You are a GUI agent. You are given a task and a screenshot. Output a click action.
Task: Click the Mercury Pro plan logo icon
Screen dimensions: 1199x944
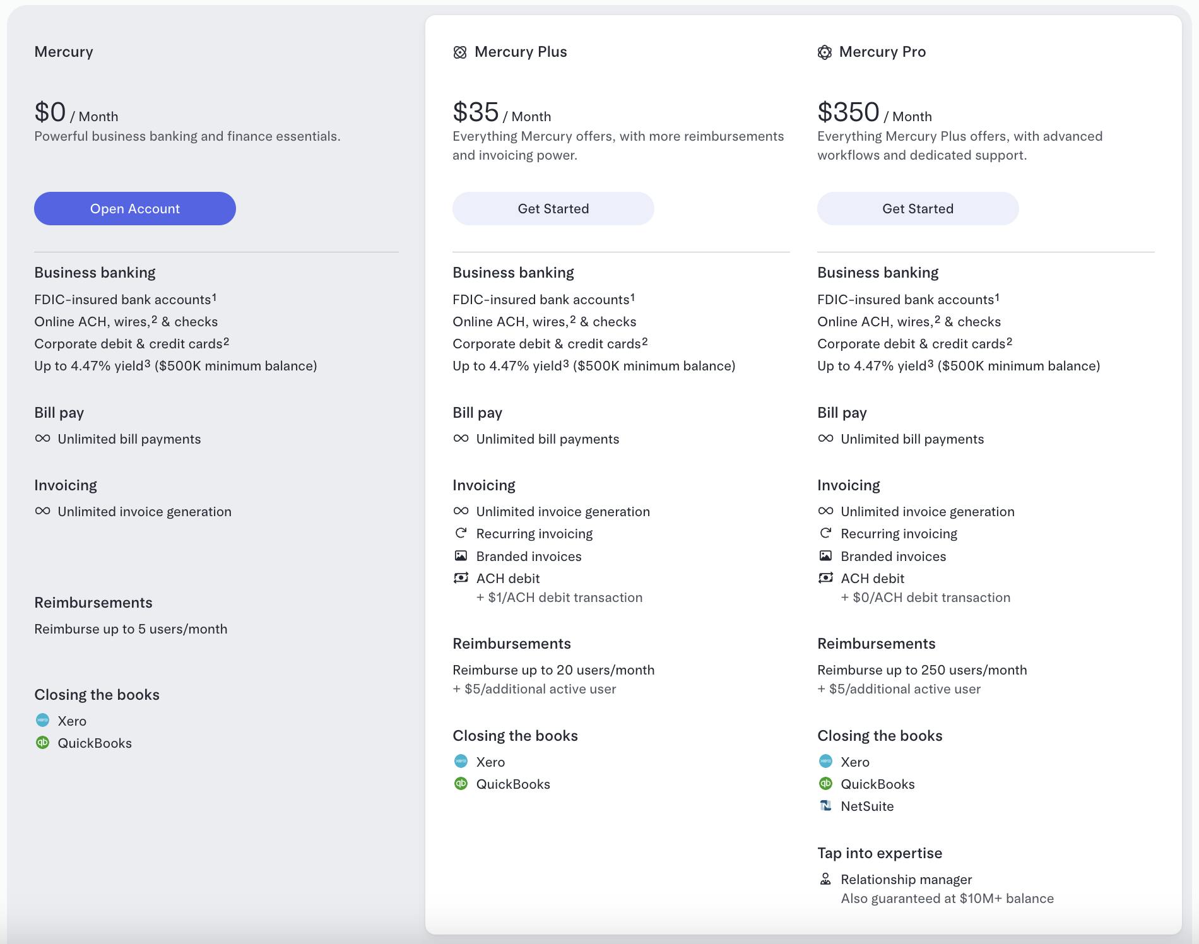(x=824, y=52)
